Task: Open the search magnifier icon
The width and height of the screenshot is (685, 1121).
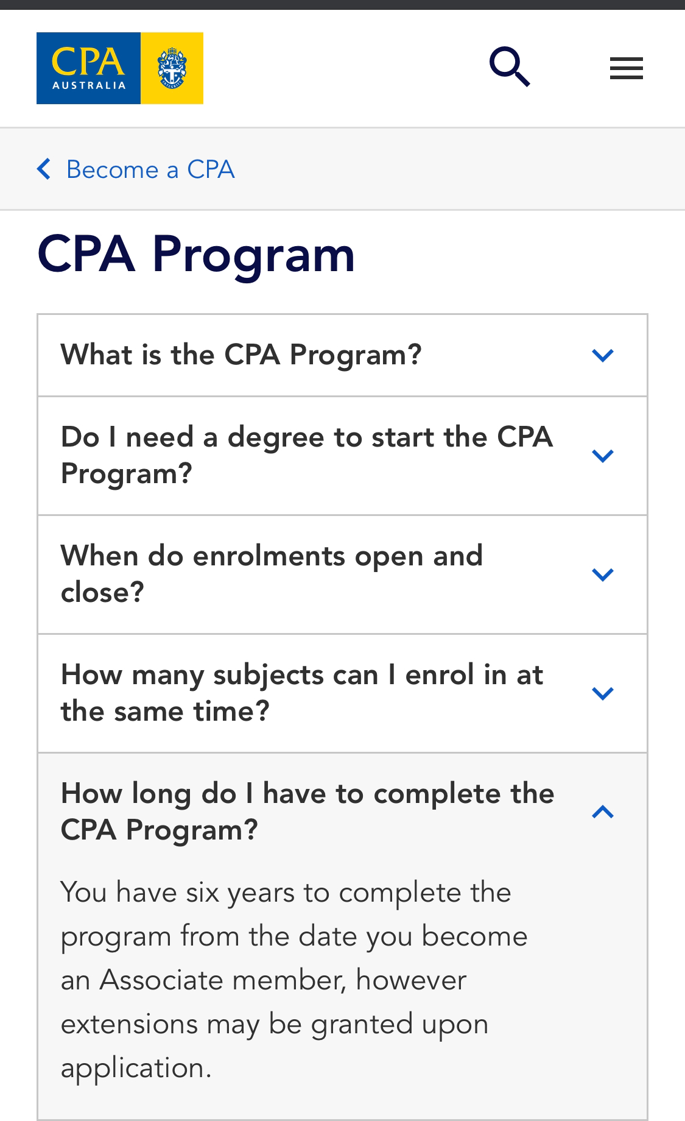Action: pyautogui.click(x=510, y=68)
